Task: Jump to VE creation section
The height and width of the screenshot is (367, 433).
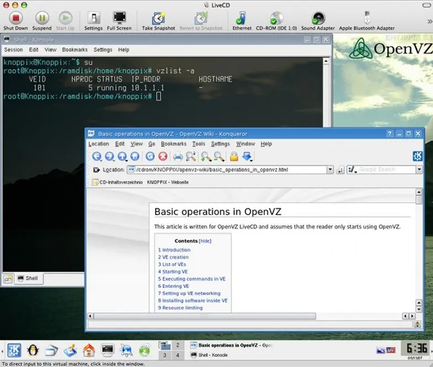Action: 173,257
